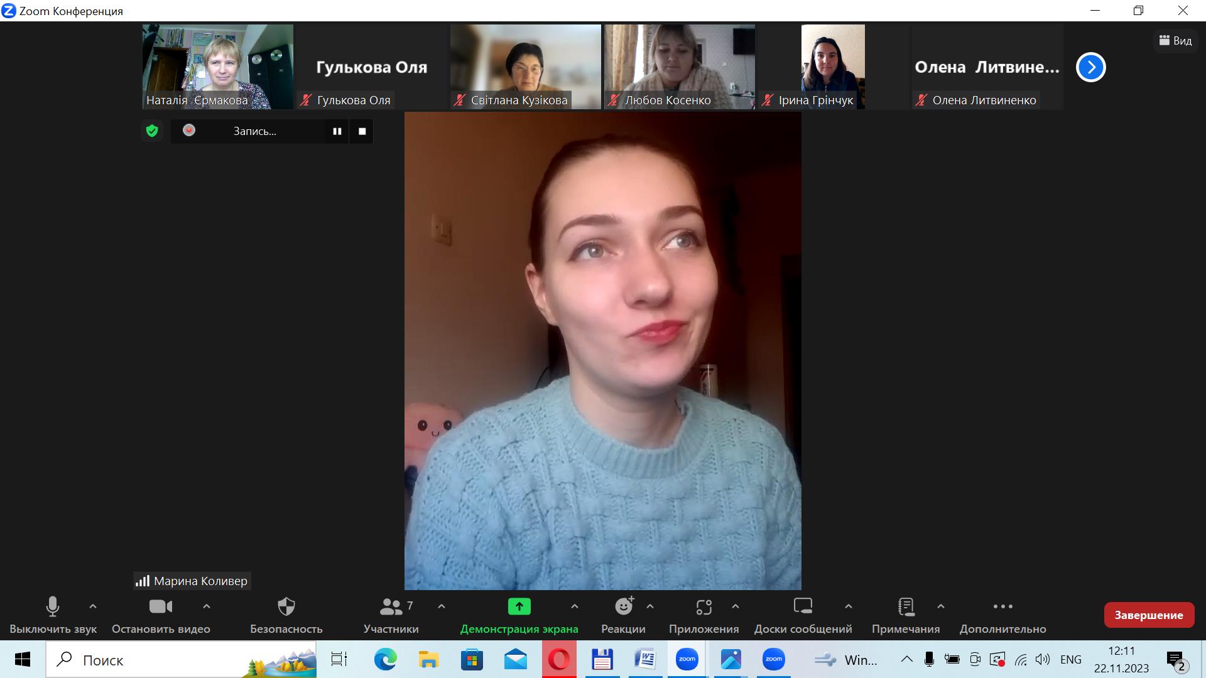Expand Приложения options arrow
1206x678 pixels.
[x=736, y=606]
